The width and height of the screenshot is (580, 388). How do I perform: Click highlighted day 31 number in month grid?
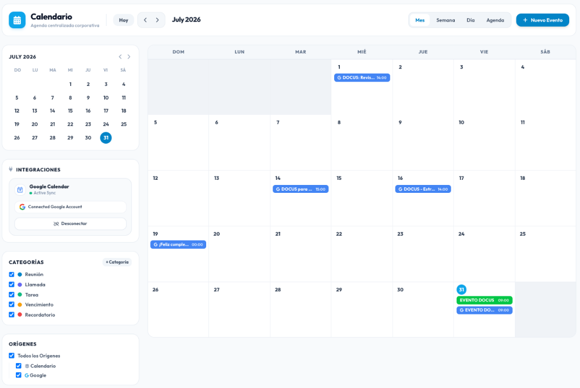click(461, 290)
